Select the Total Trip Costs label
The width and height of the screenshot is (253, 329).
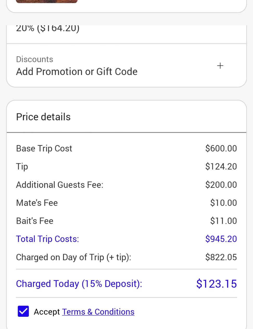pyautogui.click(x=47, y=239)
